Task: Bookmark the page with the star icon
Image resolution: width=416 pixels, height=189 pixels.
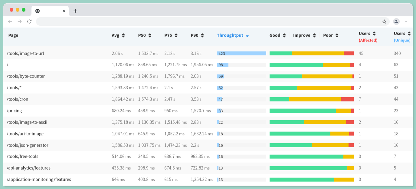Action: (384, 22)
